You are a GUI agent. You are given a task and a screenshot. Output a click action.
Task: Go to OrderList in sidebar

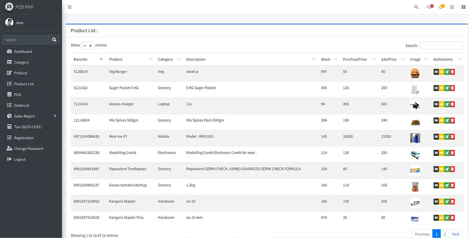pos(21,105)
